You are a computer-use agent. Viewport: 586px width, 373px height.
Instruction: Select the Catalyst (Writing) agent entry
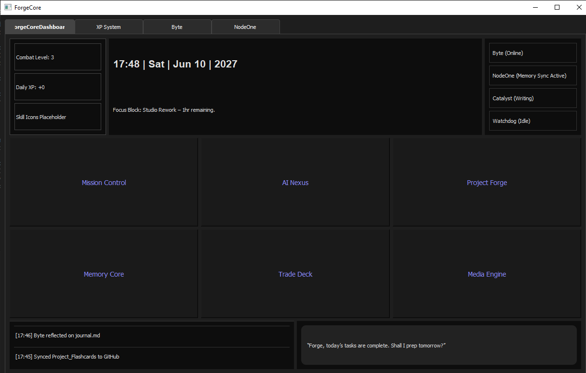tap(533, 98)
